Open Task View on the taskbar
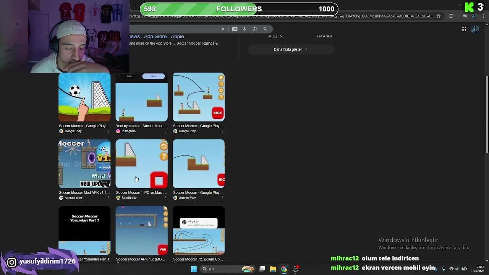Viewport: 489px width, 275px height. click(x=262, y=269)
